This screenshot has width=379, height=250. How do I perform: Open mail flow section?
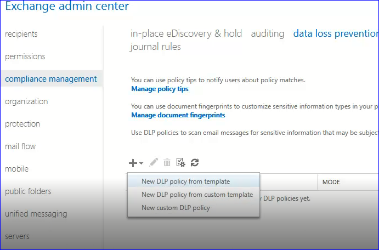[x=20, y=146]
